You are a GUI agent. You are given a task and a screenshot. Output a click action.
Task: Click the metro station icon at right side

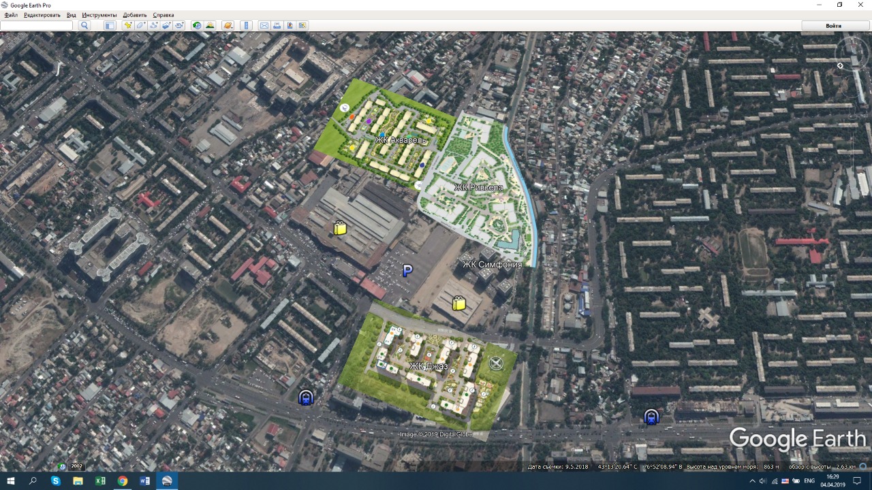point(651,416)
